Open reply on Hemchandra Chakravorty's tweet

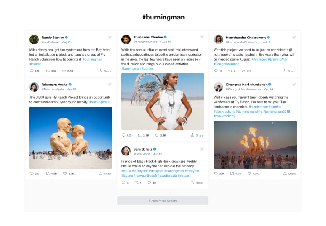pyautogui.click(x=216, y=71)
